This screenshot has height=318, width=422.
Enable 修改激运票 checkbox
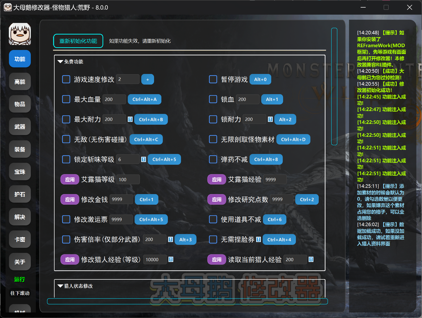[66, 219]
